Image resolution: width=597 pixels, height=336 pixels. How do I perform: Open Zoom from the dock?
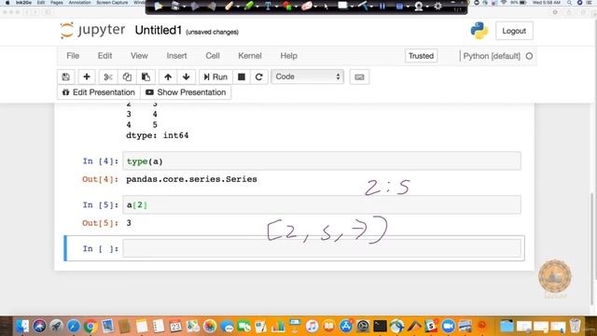coord(448,326)
